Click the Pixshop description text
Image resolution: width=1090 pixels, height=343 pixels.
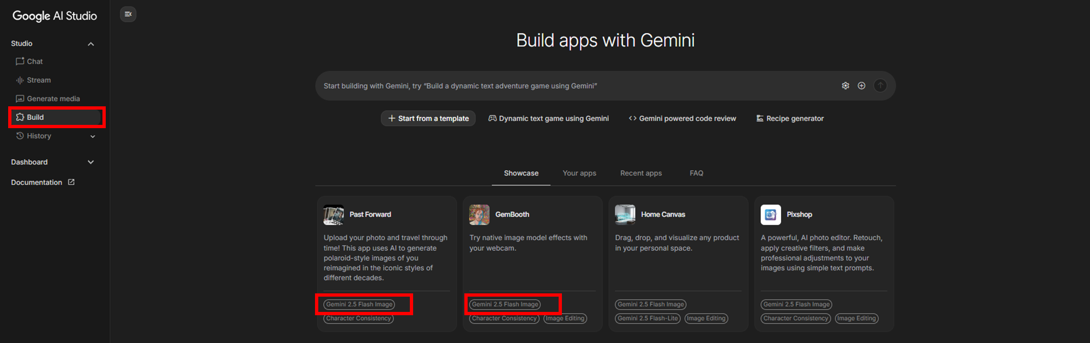click(x=822, y=253)
